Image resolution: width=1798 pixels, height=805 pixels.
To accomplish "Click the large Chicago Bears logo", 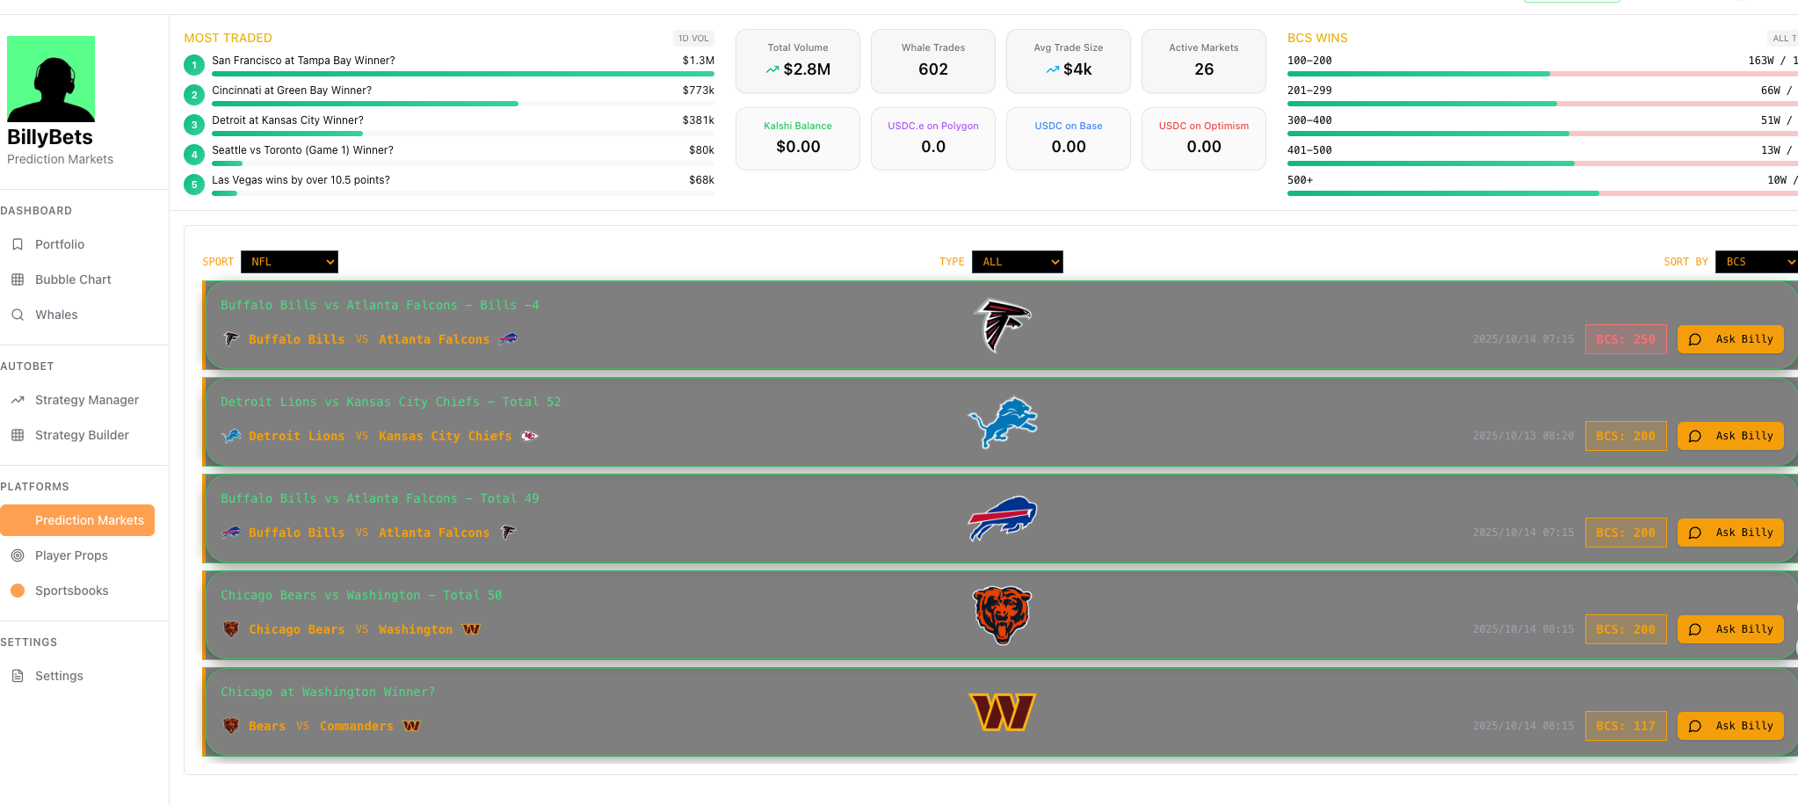I will coord(1002,615).
